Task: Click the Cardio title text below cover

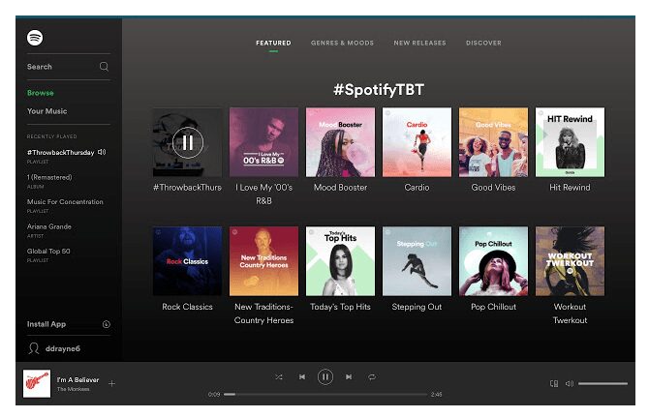Action: [417, 188]
